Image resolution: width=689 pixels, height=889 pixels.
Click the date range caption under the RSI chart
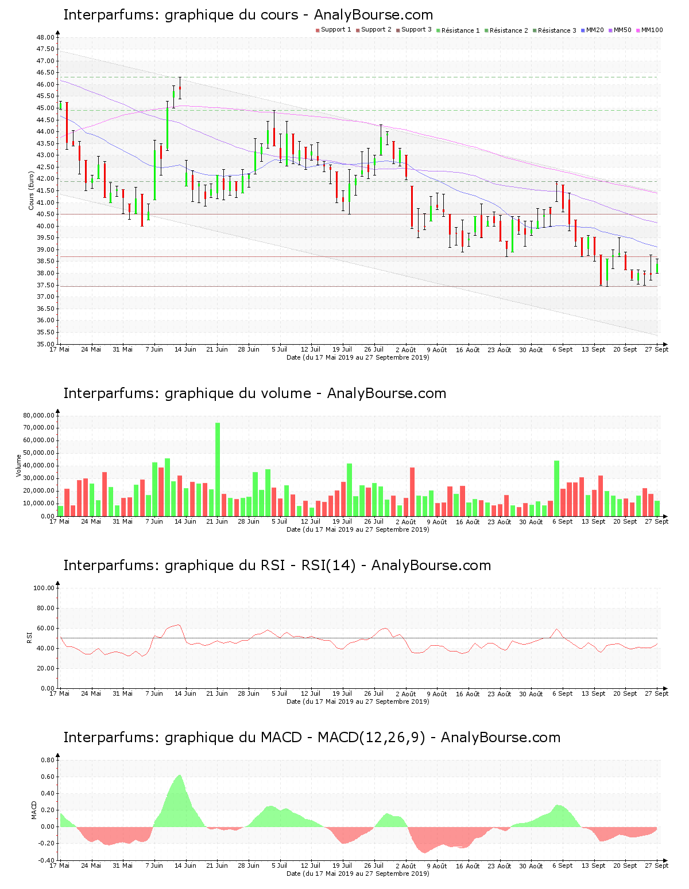coord(358,701)
